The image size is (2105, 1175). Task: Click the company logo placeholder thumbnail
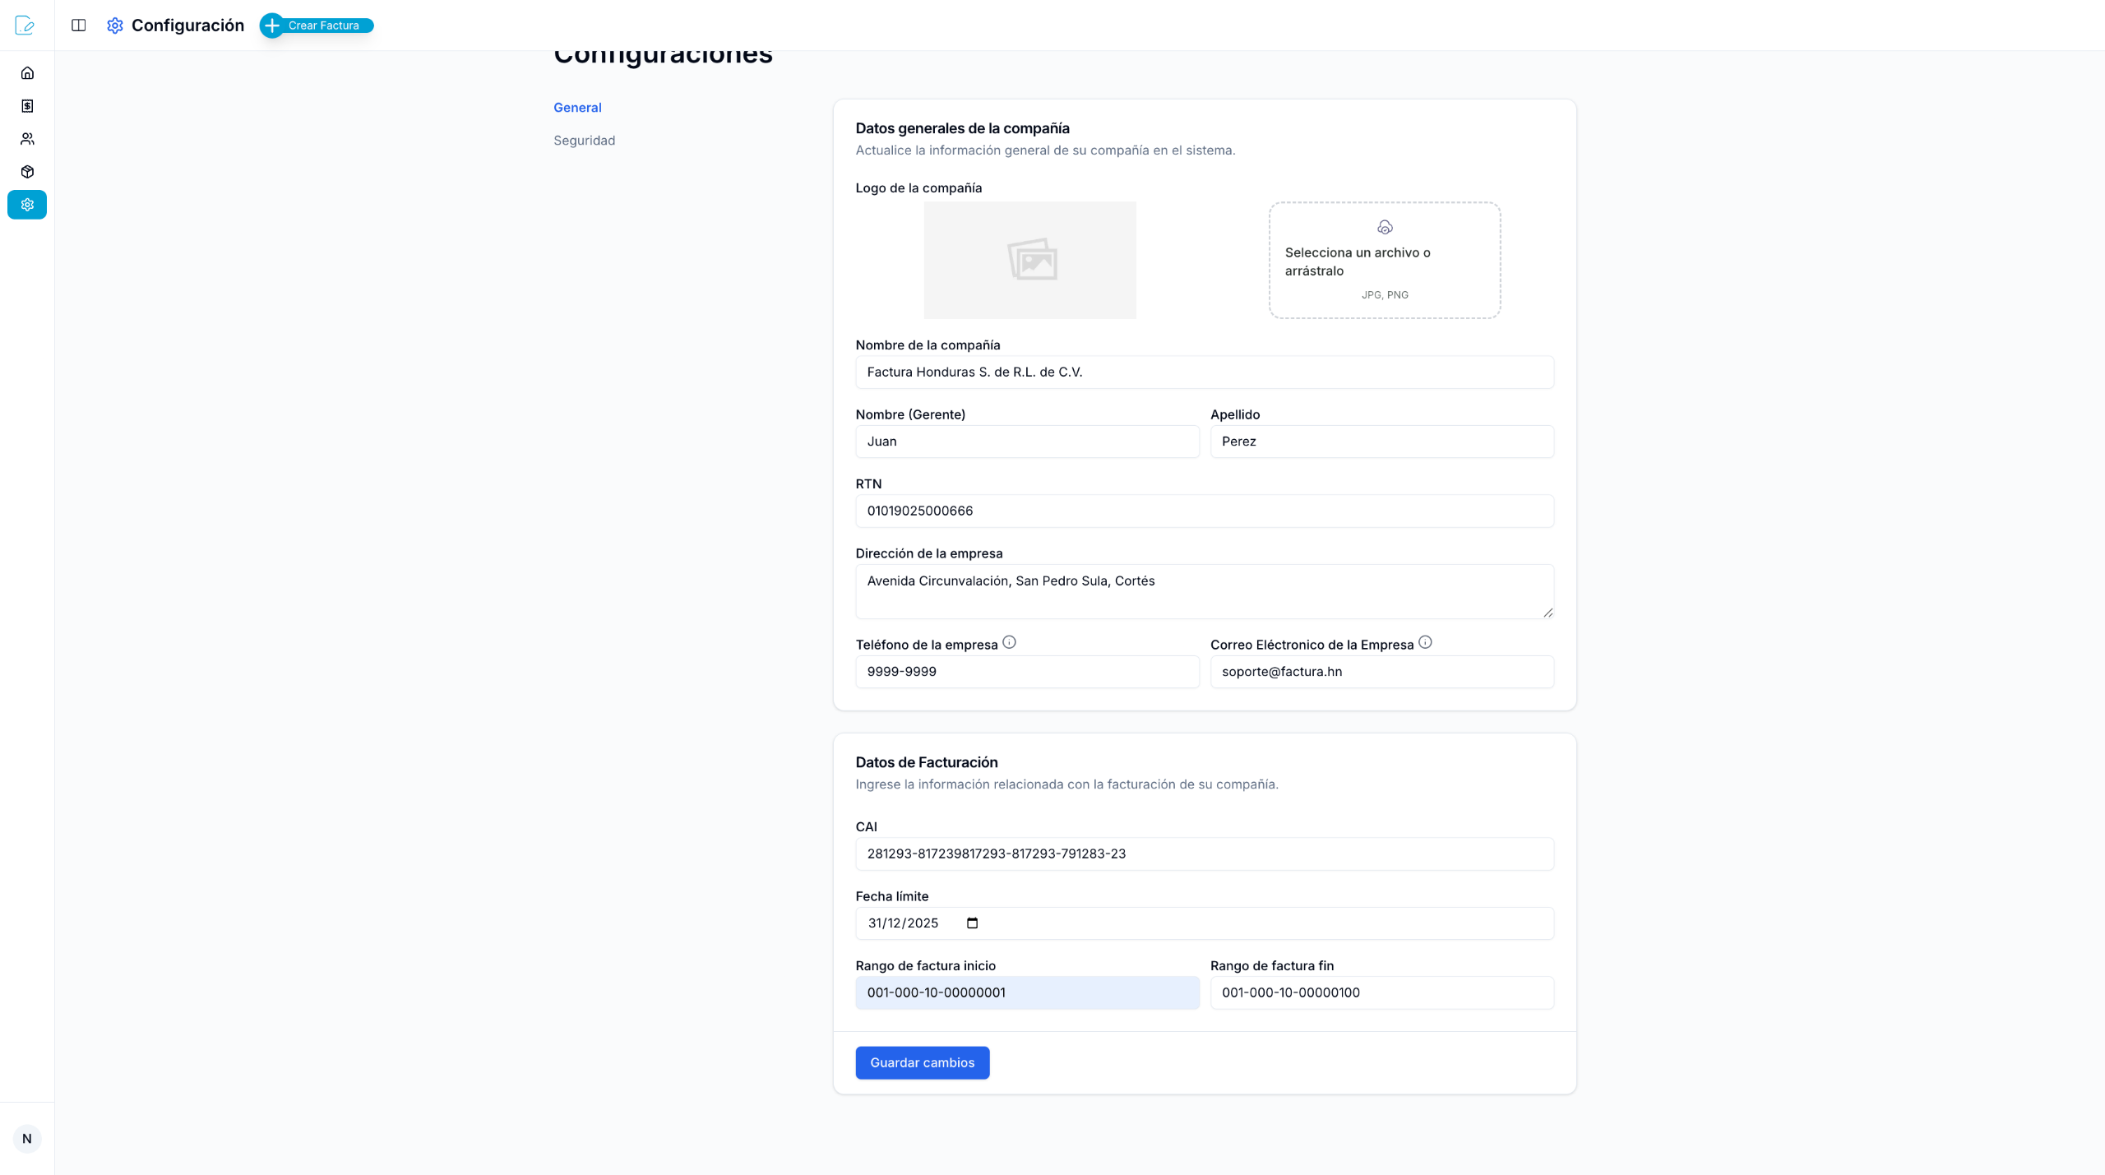1029,260
